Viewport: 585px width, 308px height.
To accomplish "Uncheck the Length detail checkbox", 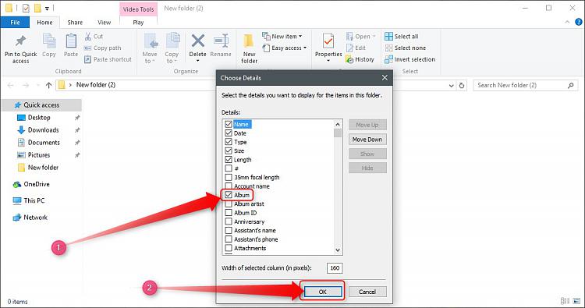I will [x=229, y=160].
